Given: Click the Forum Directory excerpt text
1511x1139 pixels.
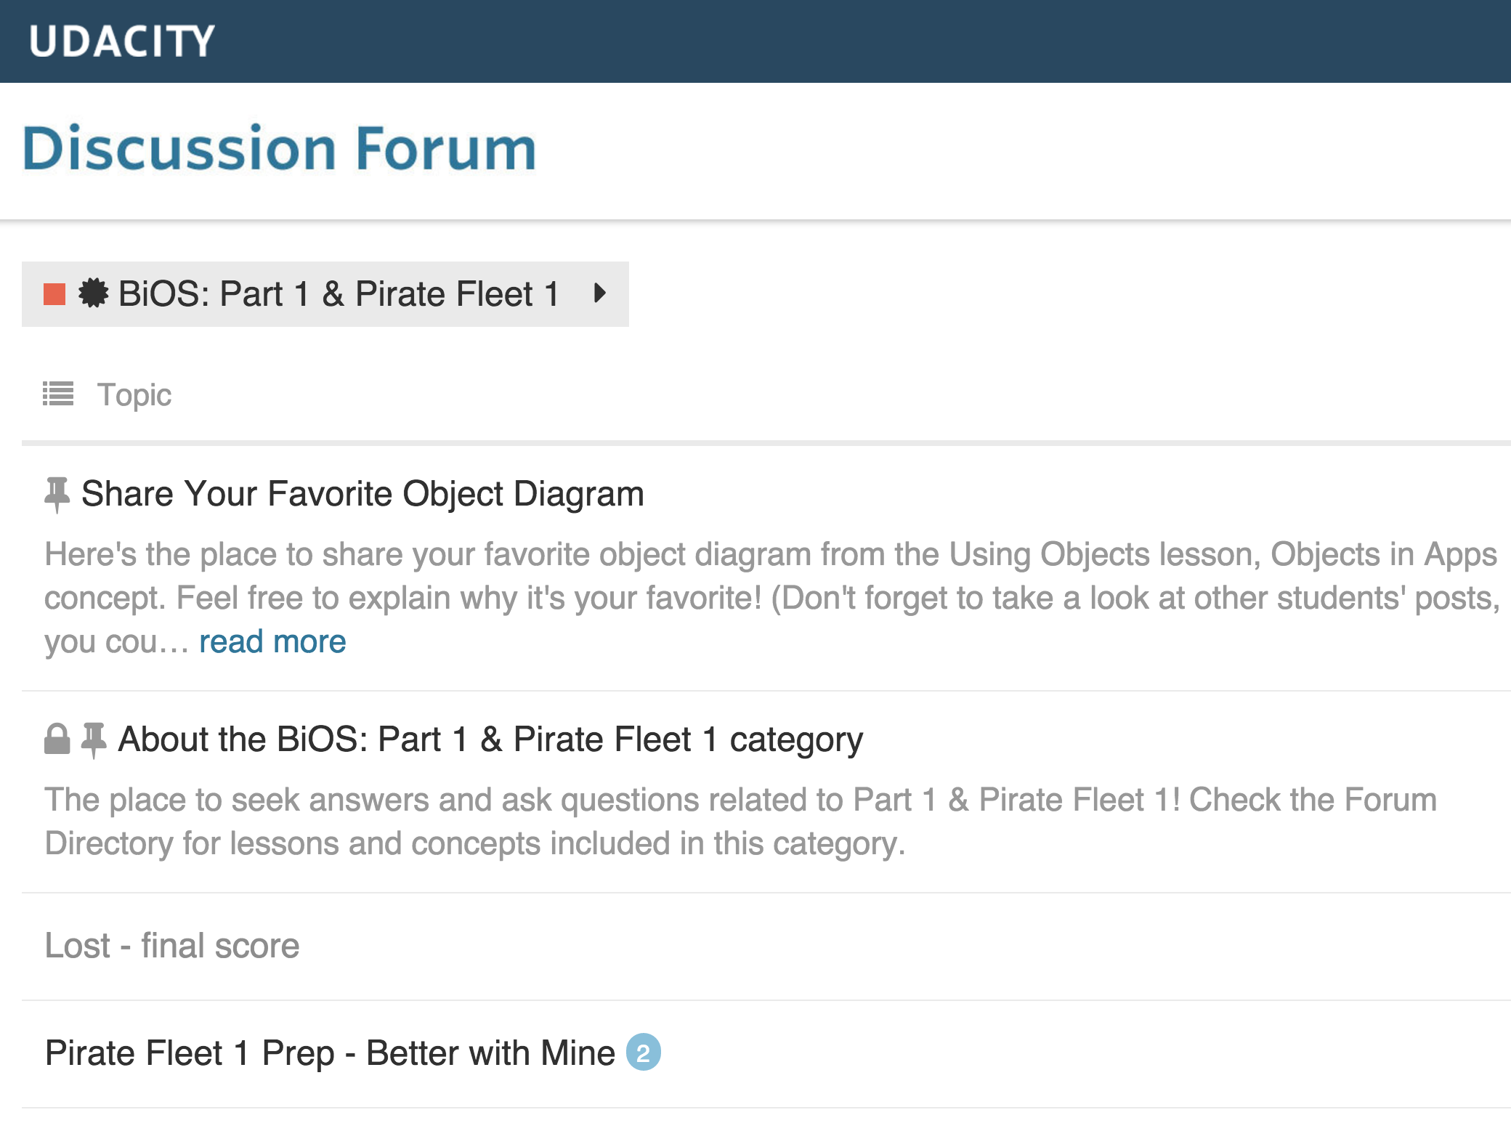Looking at the screenshot, I should point(741,822).
